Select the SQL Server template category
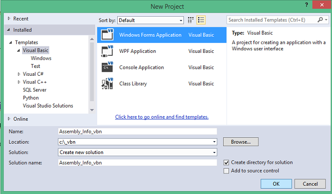The width and height of the screenshot is (332, 194). 34,90
